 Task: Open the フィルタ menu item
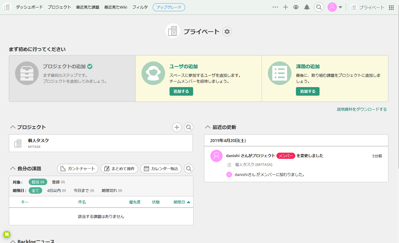tap(140, 7)
